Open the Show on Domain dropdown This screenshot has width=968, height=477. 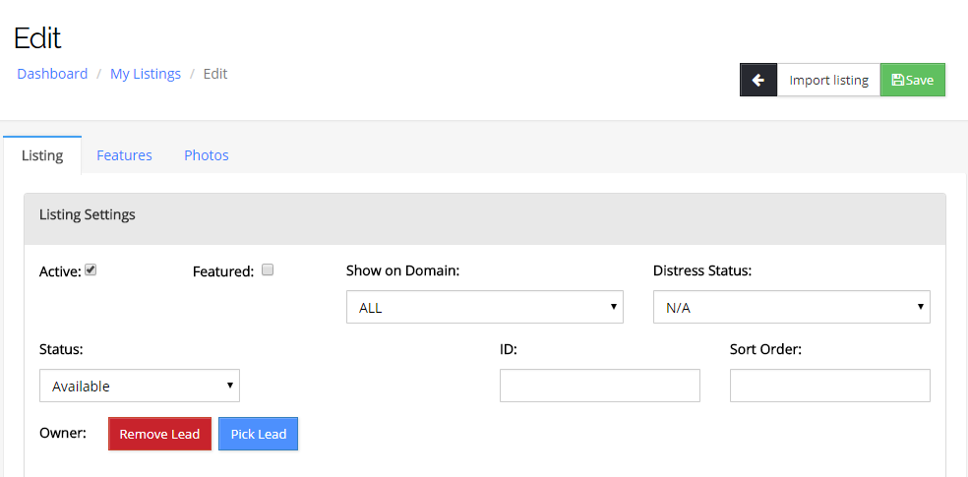click(x=485, y=308)
